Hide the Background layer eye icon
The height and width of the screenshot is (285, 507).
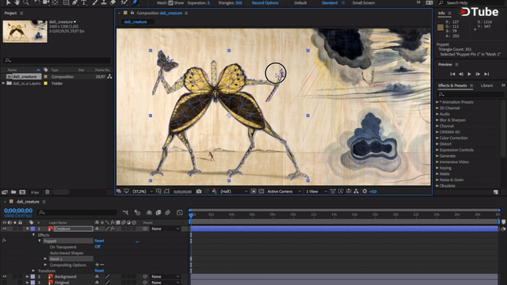click(x=5, y=276)
